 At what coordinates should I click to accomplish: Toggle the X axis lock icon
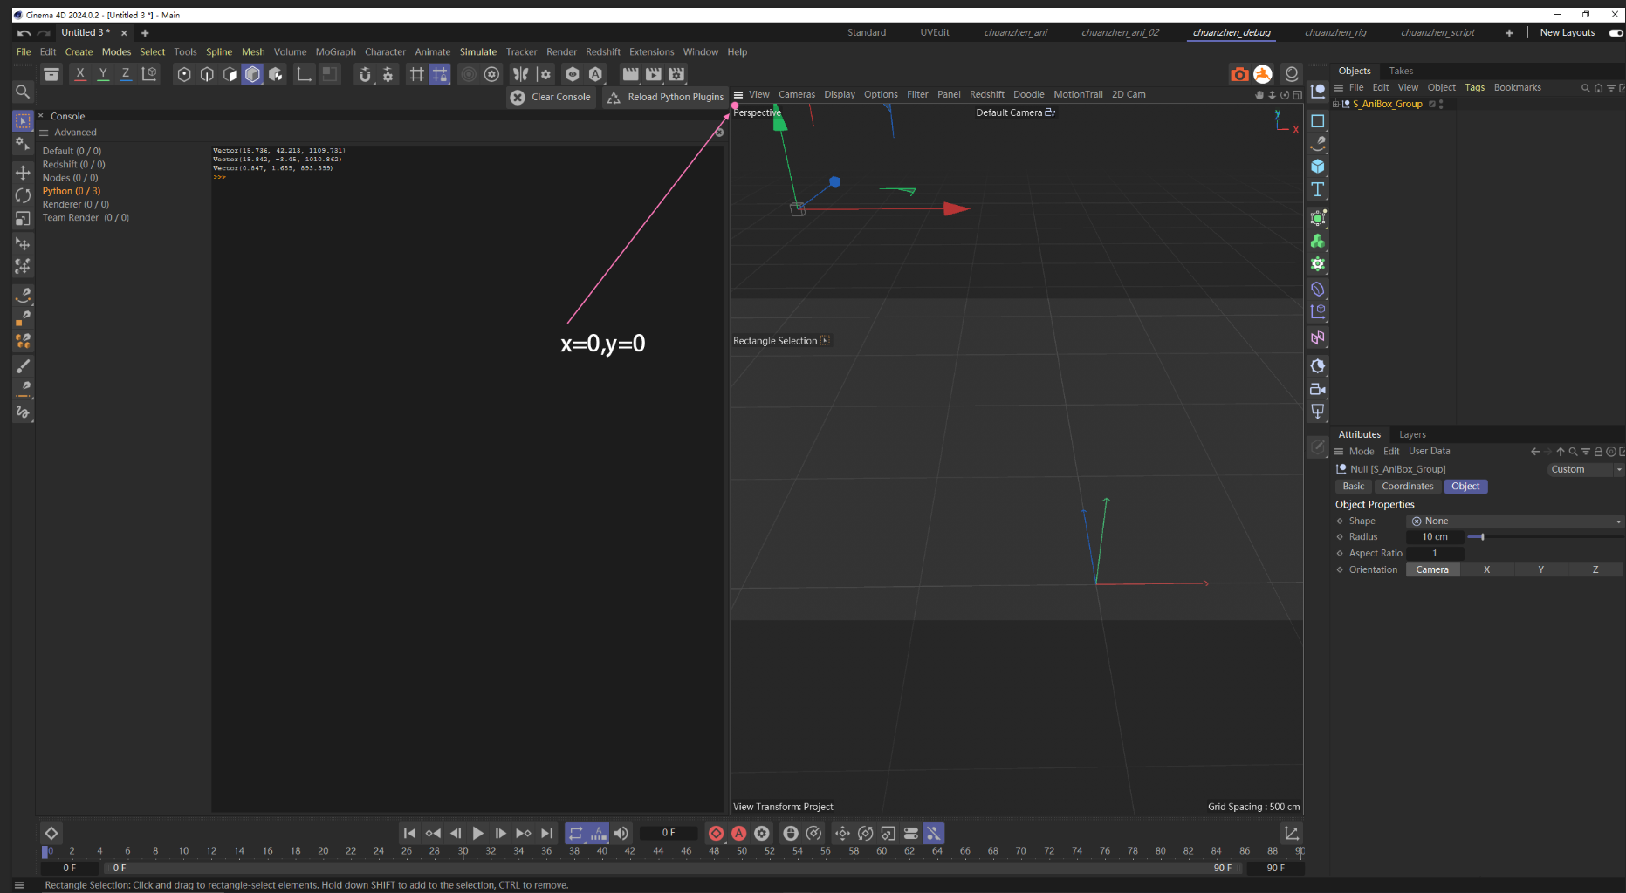(x=80, y=74)
